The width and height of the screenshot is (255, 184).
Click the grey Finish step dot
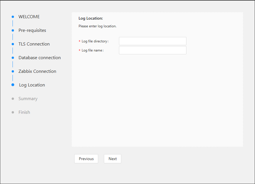13,112
